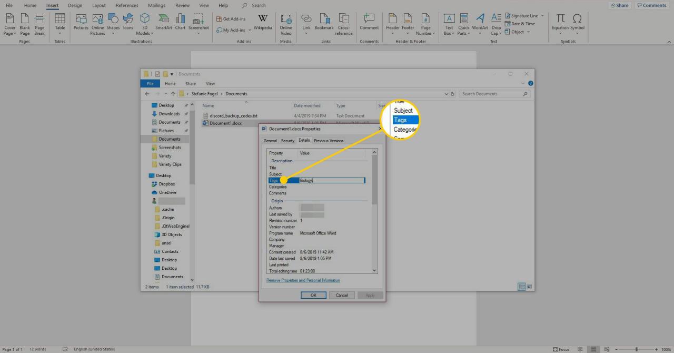Click the Properties details list scrollbar
Screen dimensions: 674x353
pos(375,180)
